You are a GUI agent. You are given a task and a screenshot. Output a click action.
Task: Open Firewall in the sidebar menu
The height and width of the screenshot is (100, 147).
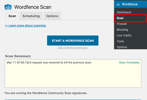click(122, 24)
